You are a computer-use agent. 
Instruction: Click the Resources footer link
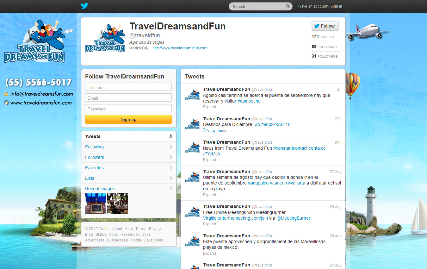(130, 235)
